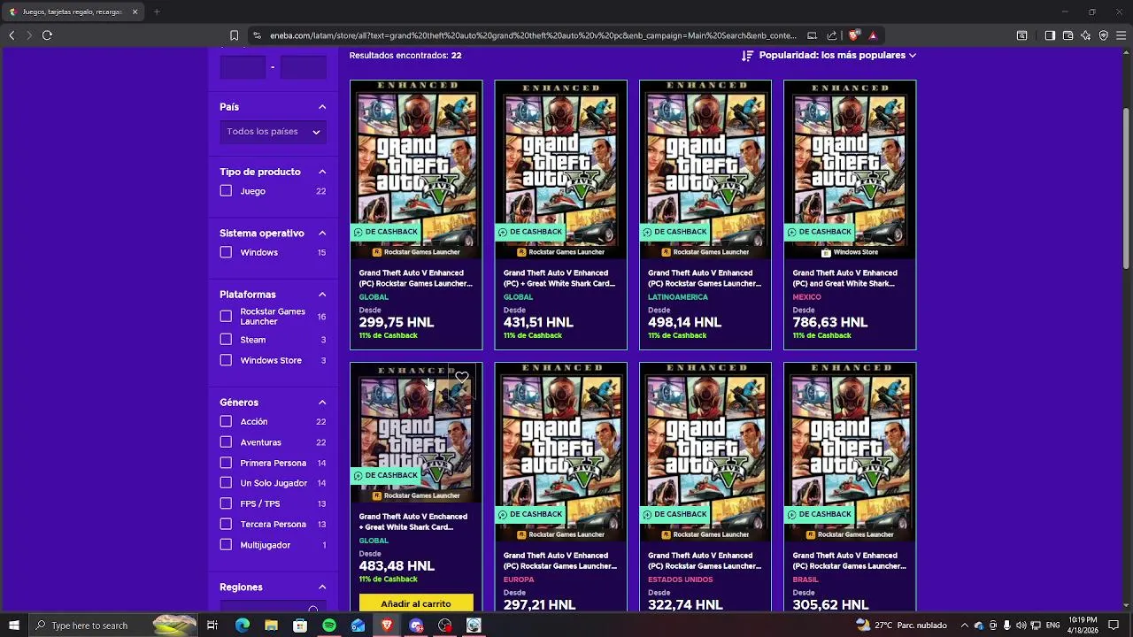The height and width of the screenshot is (637, 1133).
Task: Click the Windows taskbar search box
Action: pos(113,625)
